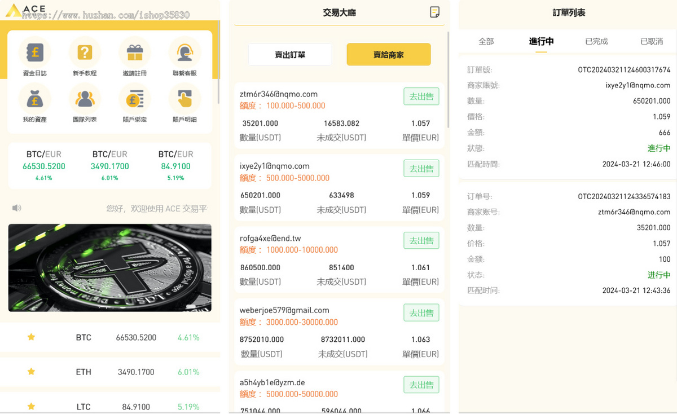Screen dimensions: 677x414
Task: Click the 額度 100.000-500.000 limit text
Action: tap(283, 105)
